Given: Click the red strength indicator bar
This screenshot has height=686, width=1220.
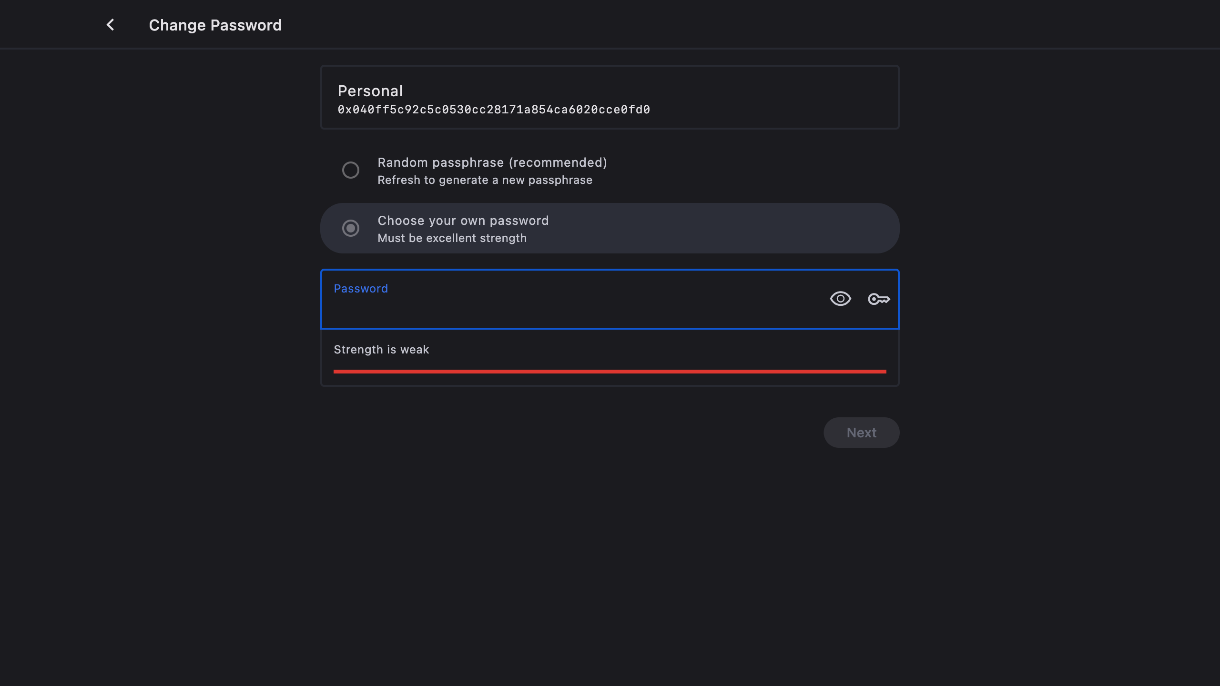Looking at the screenshot, I should pos(610,371).
